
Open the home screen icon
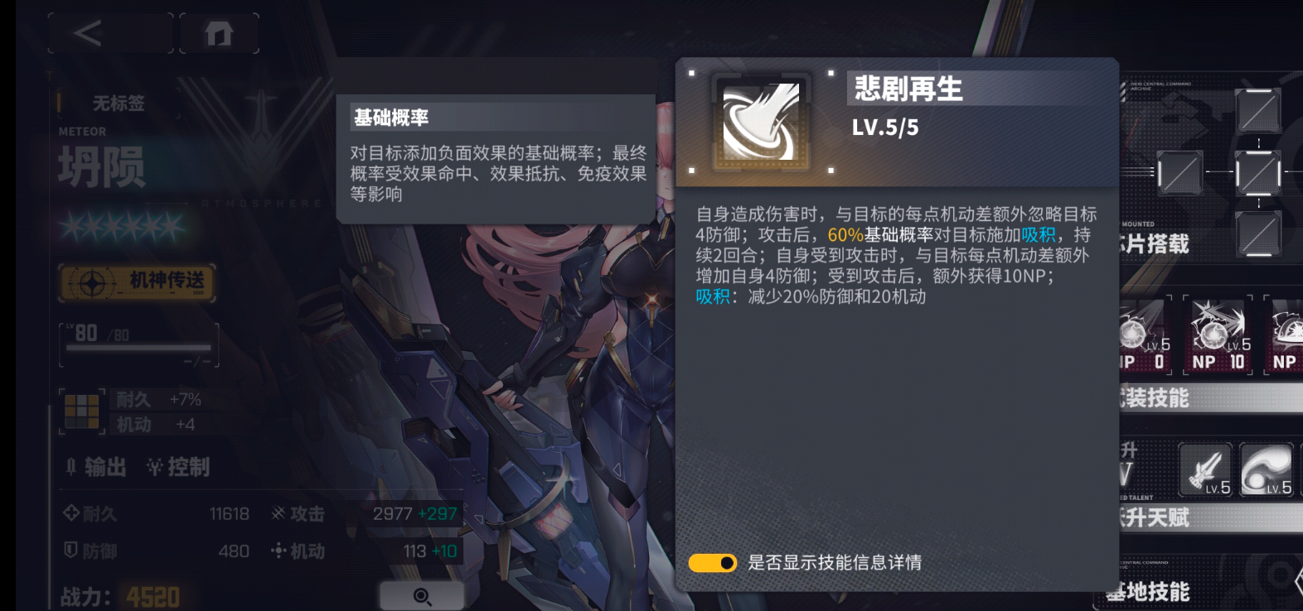pyautogui.click(x=219, y=34)
